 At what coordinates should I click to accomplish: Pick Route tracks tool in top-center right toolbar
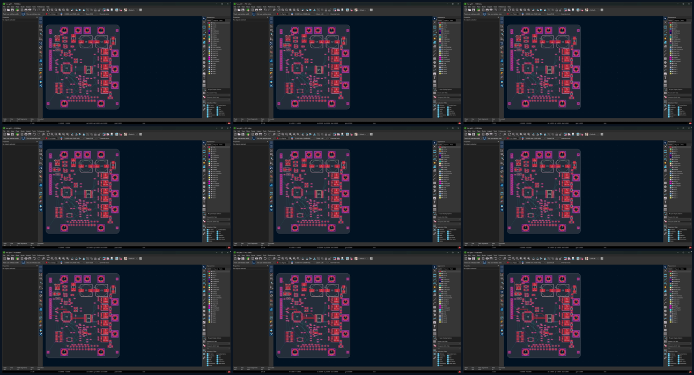click(434, 31)
